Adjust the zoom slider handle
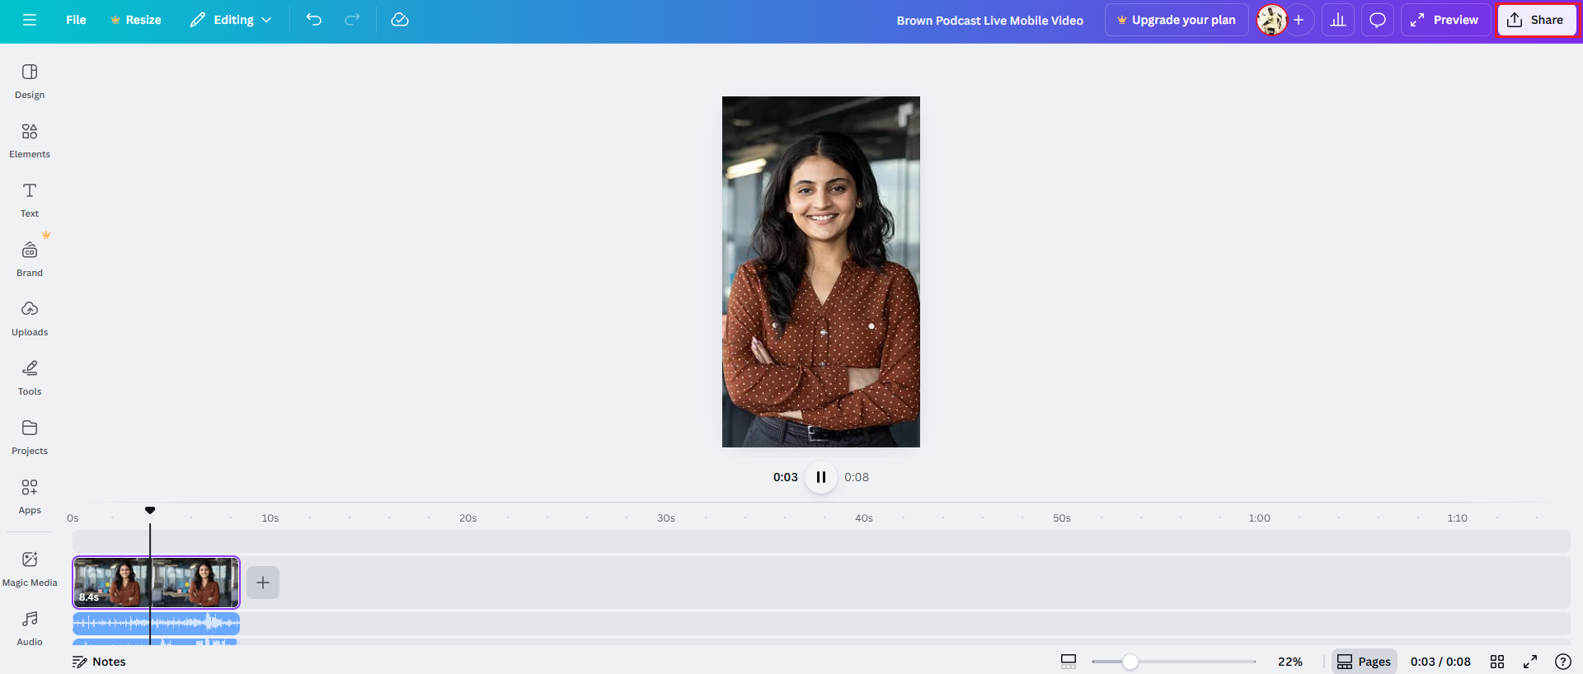The width and height of the screenshot is (1583, 674). [x=1130, y=662]
